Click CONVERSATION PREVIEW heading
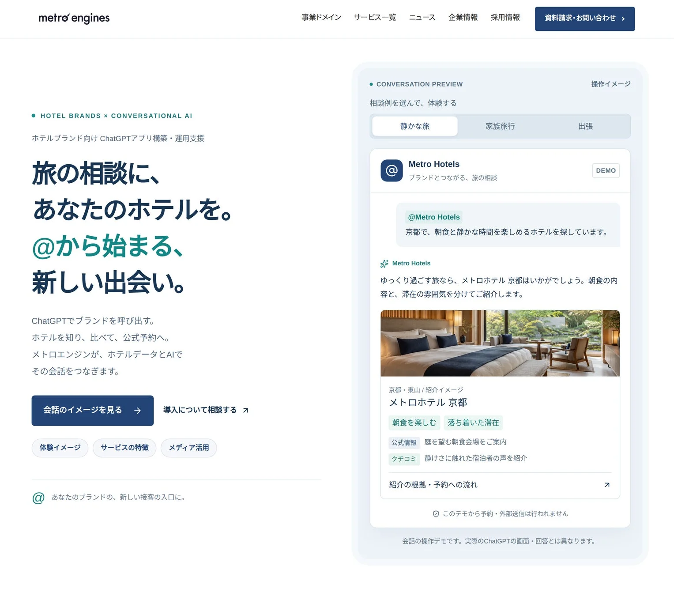The image size is (674, 596). point(419,84)
